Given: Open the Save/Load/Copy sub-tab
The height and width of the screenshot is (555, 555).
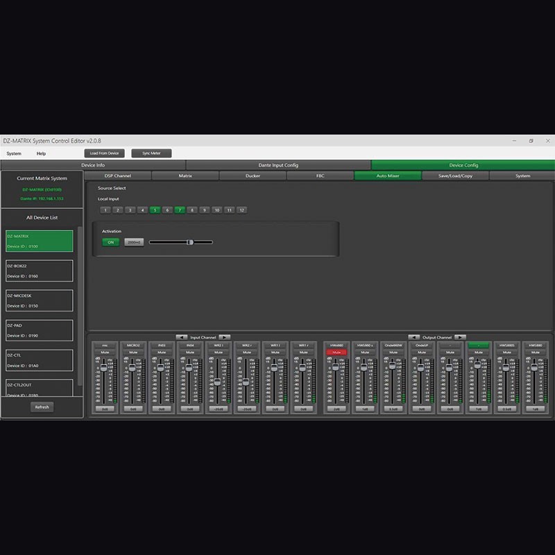Looking at the screenshot, I should 455,176.
